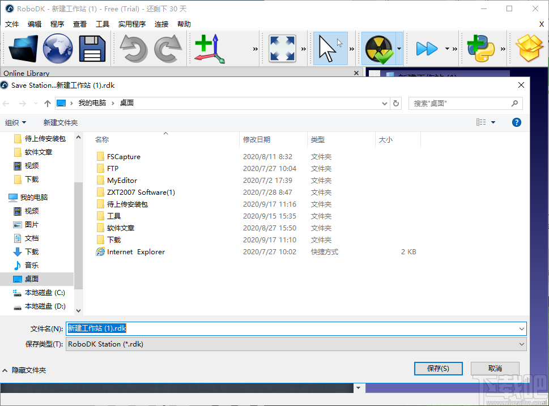549x406 pixels.
Task: Click scroll-down arrow of navigation pane
Action: (x=78, y=310)
